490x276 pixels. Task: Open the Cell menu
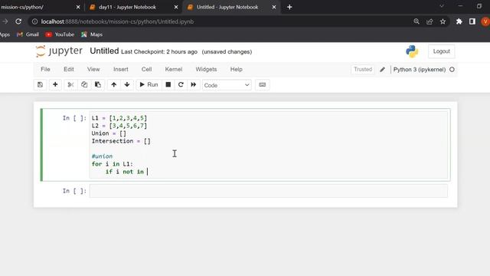click(146, 70)
